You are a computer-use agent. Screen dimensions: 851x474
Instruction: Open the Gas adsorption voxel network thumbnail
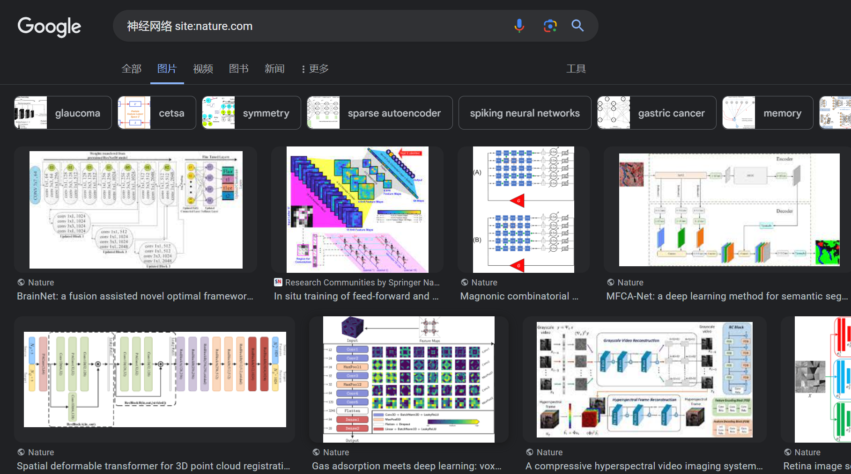click(x=409, y=379)
